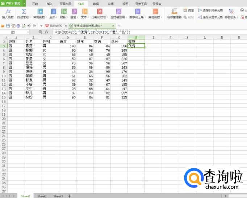Open the WPS 表格 application menu arrow
Viewport: 247px width, 198px height.
pyautogui.click(x=24, y=3)
